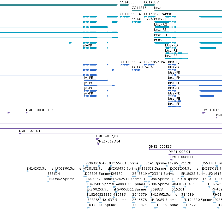The width and height of the screenshot is (222, 209).
Task: Select the jvl-PB protein label
Action: click(x=88, y=93)
